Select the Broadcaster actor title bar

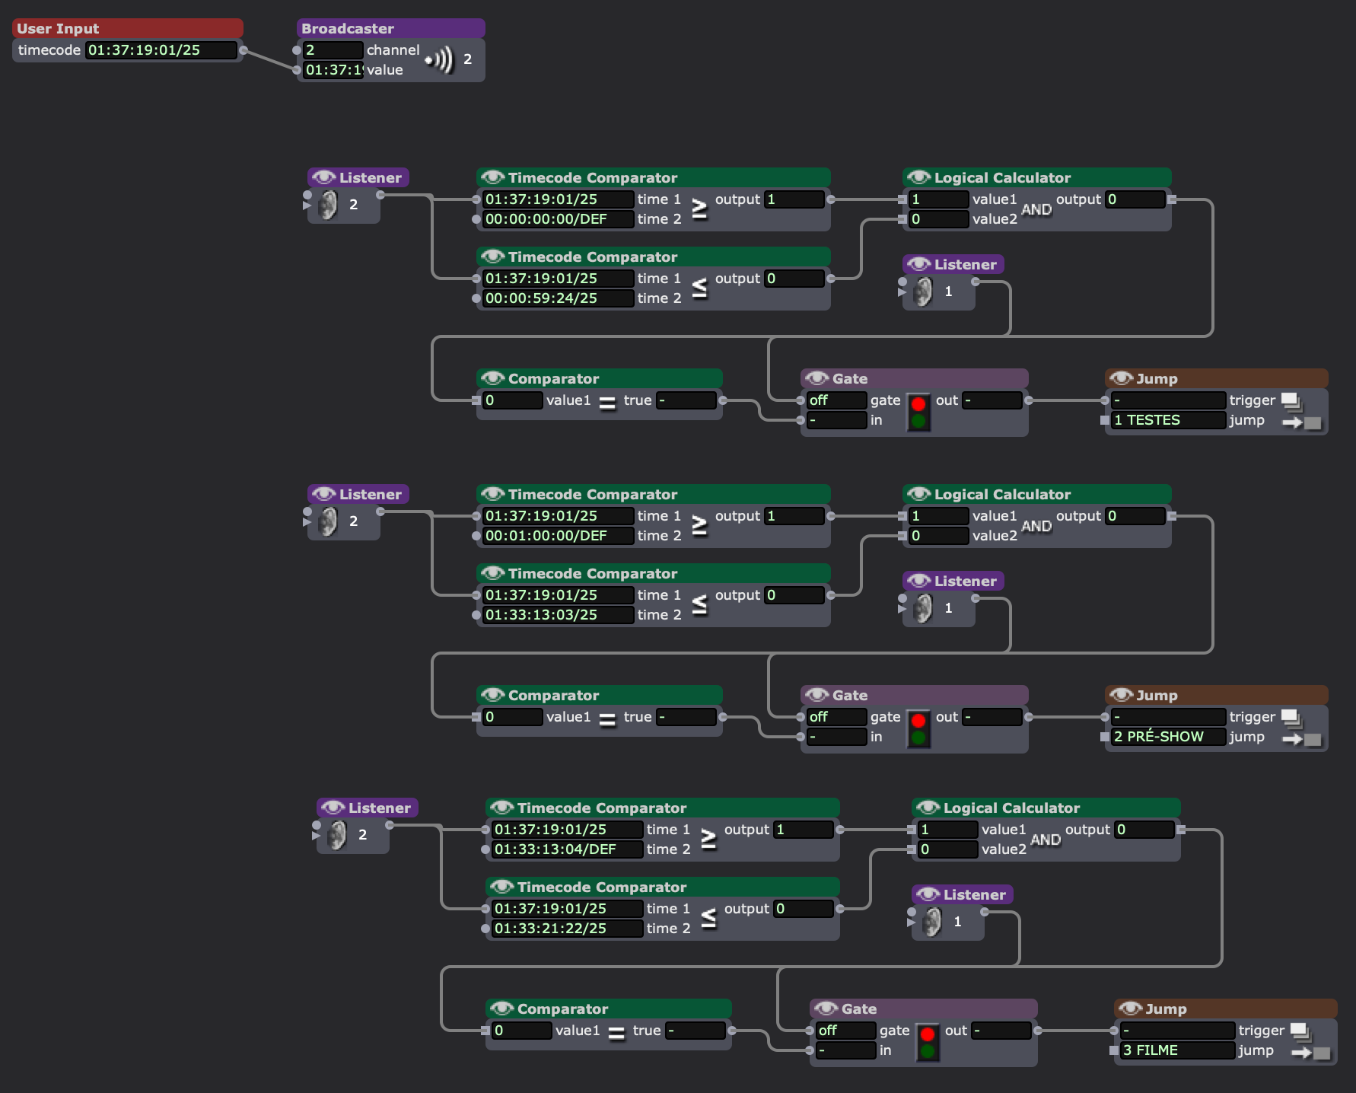tap(390, 29)
